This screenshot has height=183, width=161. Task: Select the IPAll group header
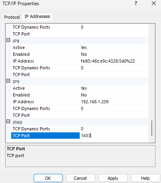point(80,122)
